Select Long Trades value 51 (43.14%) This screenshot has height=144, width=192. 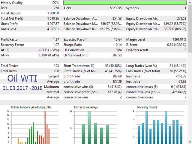178,66
